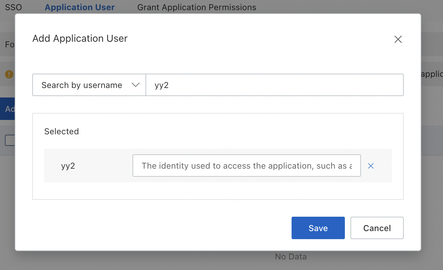Save the application user
This screenshot has height=270, width=443.
318,228
